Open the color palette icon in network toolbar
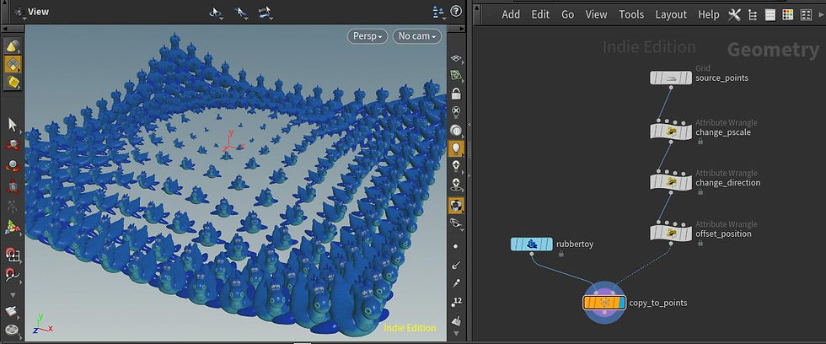Viewport: 826px width, 344px height. [788, 14]
